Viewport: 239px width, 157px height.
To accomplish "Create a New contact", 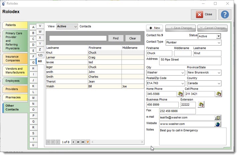I will tap(155, 28).
